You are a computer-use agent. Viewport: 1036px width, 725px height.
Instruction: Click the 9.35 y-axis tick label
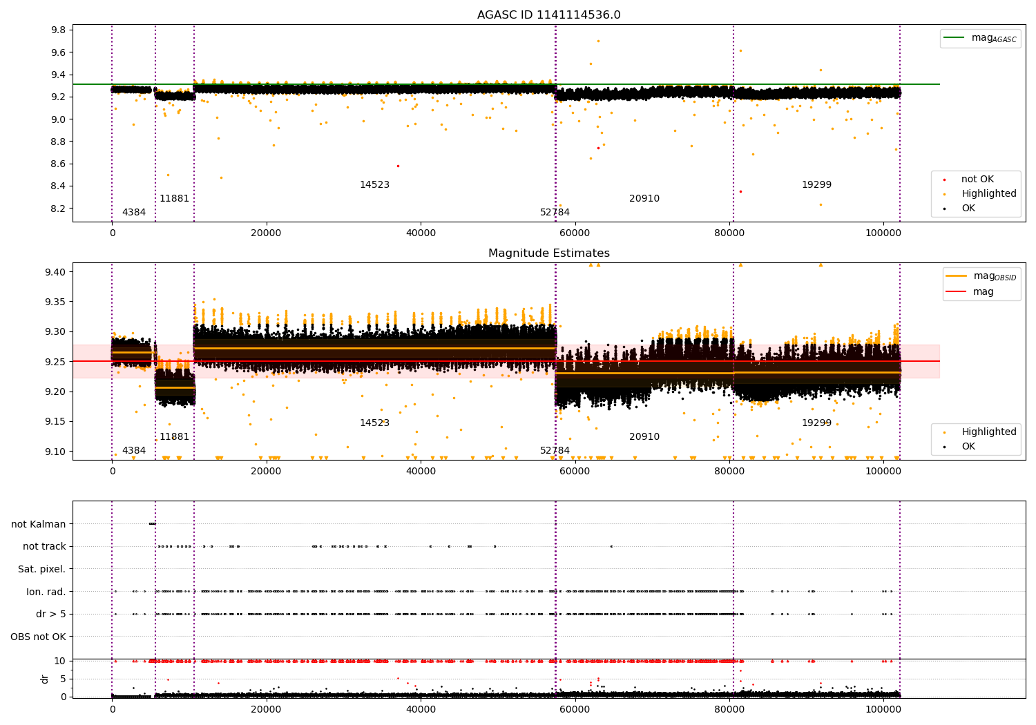point(56,302)
